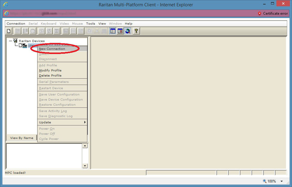Open the zoom level dropdown arrow
Screen dimensions: 292x187
(281, 181)
